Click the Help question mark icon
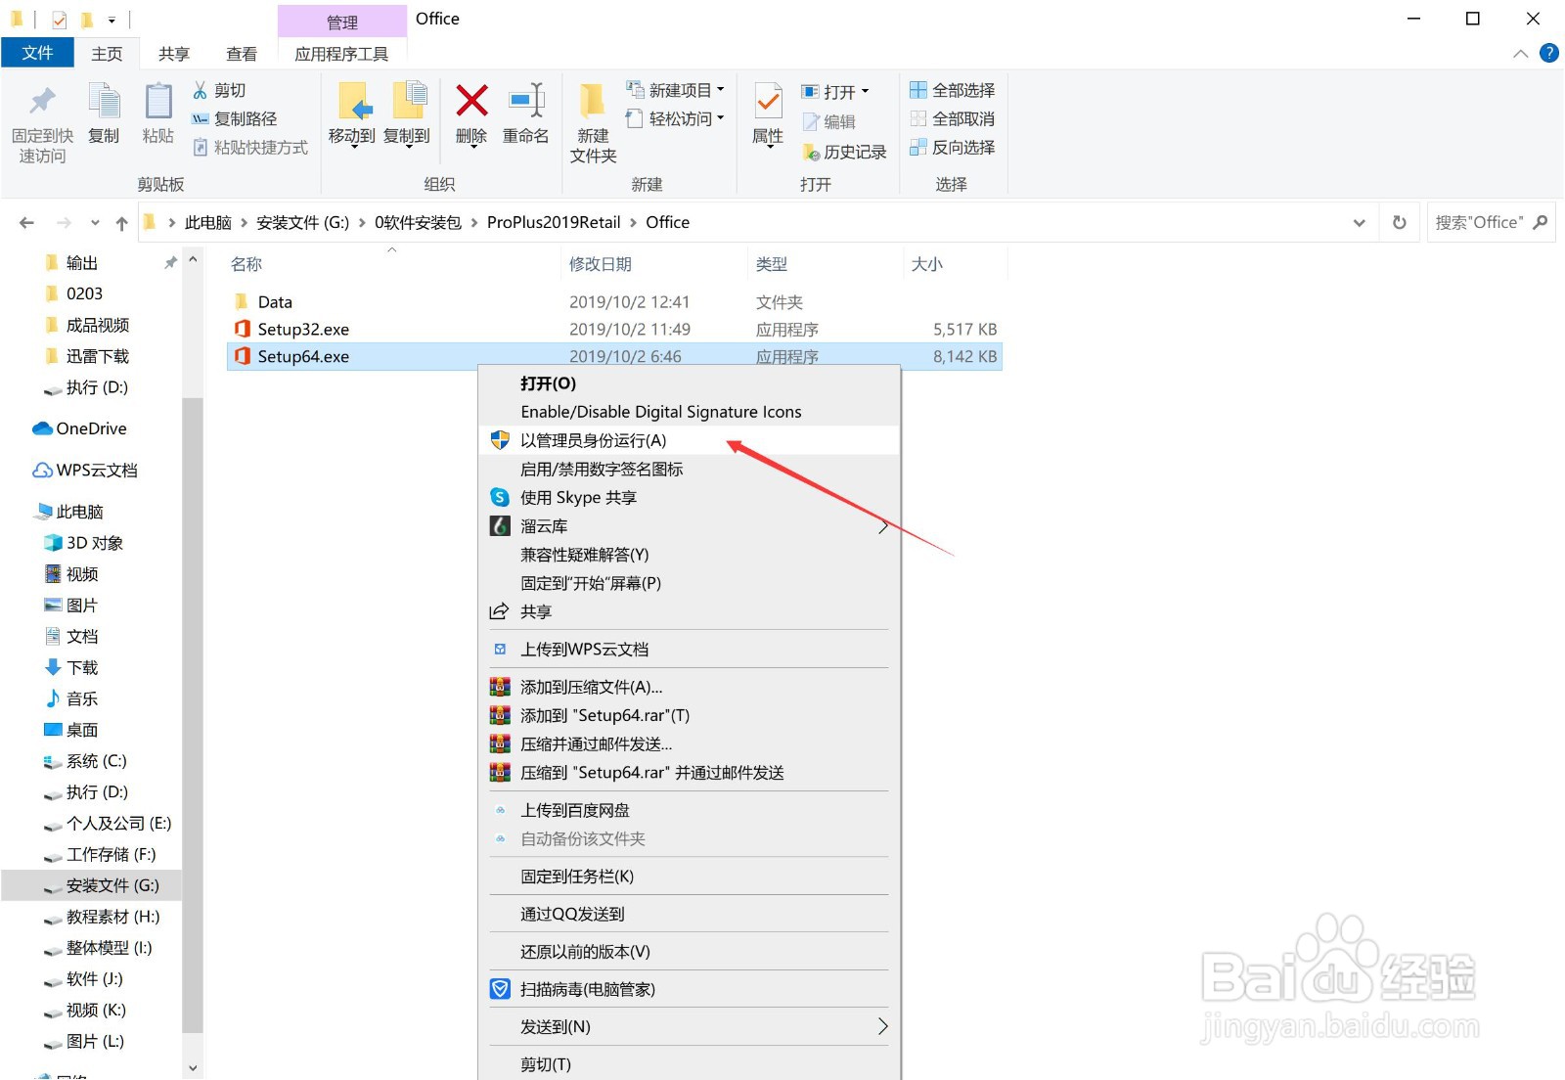Image resolution: width=1565 pixels, height=1080 pixels. pos(1549,53)
